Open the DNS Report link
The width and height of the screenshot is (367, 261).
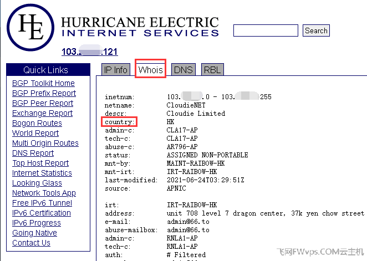33,153
